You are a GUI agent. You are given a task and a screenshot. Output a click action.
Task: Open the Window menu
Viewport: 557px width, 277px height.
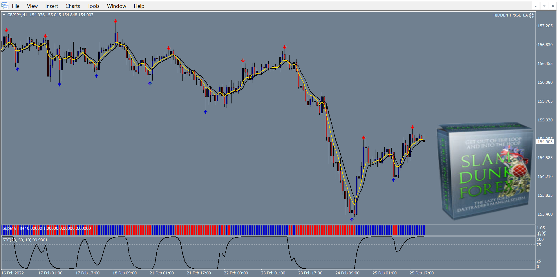coord(116,6)
